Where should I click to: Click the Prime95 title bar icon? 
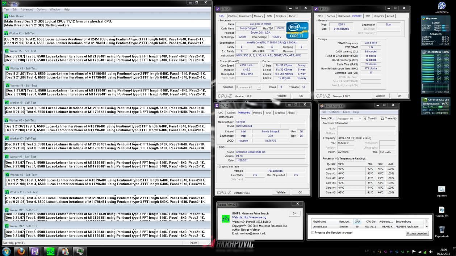(x=4, y=3)
